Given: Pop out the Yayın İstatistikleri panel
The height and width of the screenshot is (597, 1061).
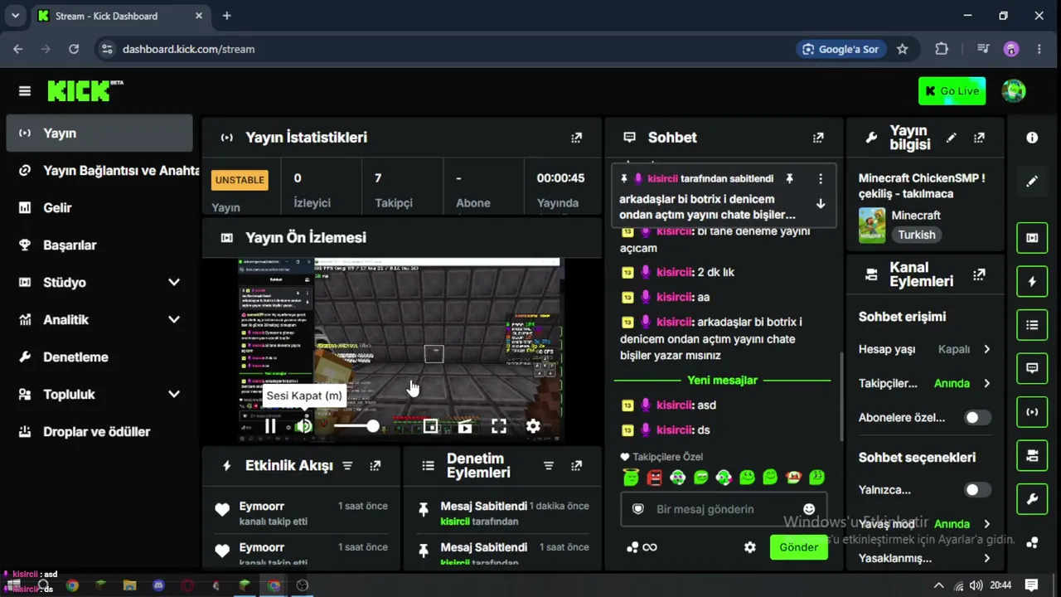Looking at the screenshot, I should 577,138.
